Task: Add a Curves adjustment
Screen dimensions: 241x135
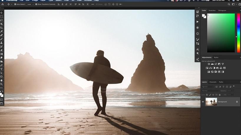Action: (x=216, y=64)
